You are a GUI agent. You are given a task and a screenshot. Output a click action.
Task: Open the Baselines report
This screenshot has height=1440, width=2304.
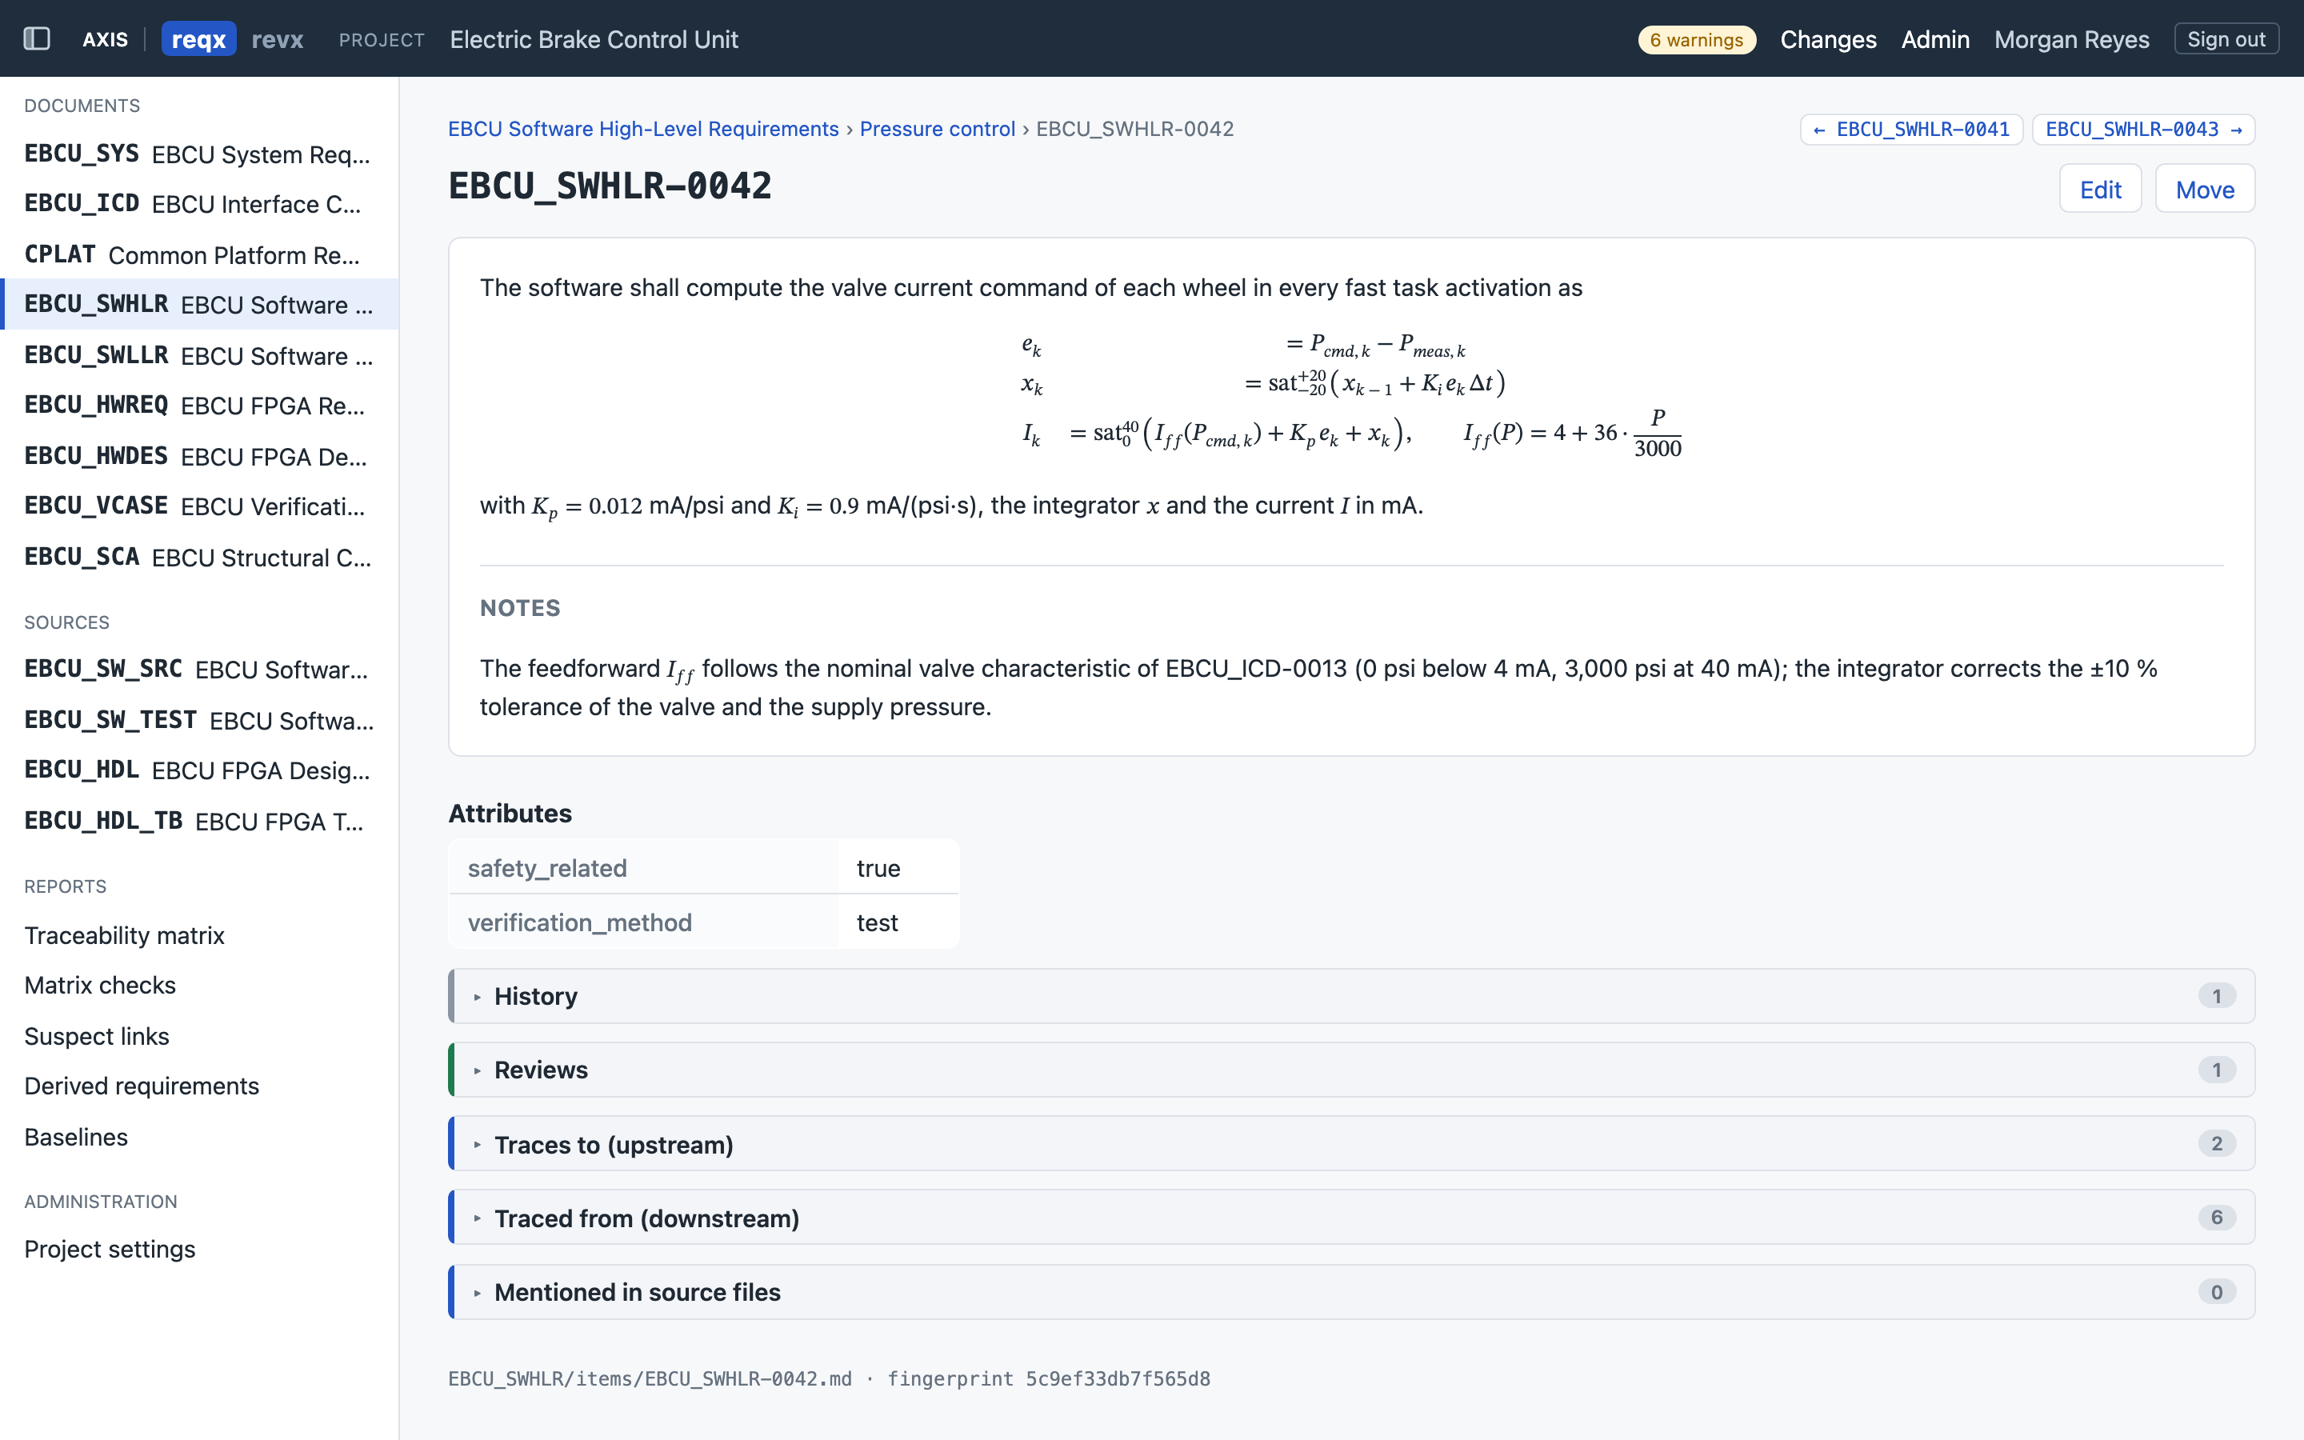199,1137
